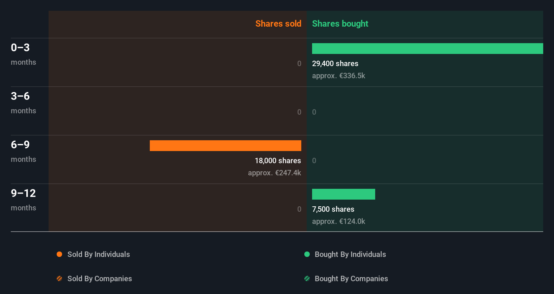The width and height of the screenshot is (554, 294).
Task: Click the approx. €124.0k amount
Action: click(338, 222)
